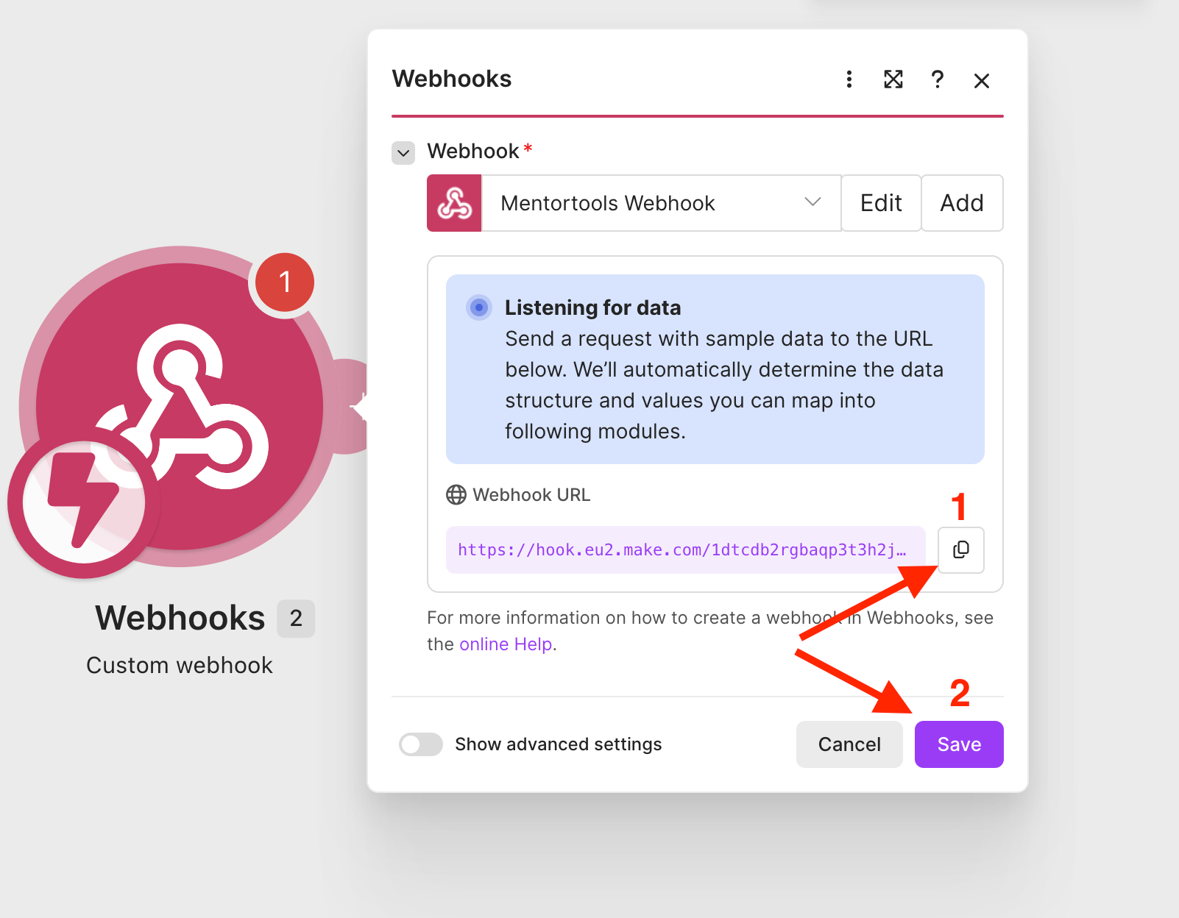The image size is (1179, 918).
Task: Close the Webhooks dialog
Action: point(981,80)
